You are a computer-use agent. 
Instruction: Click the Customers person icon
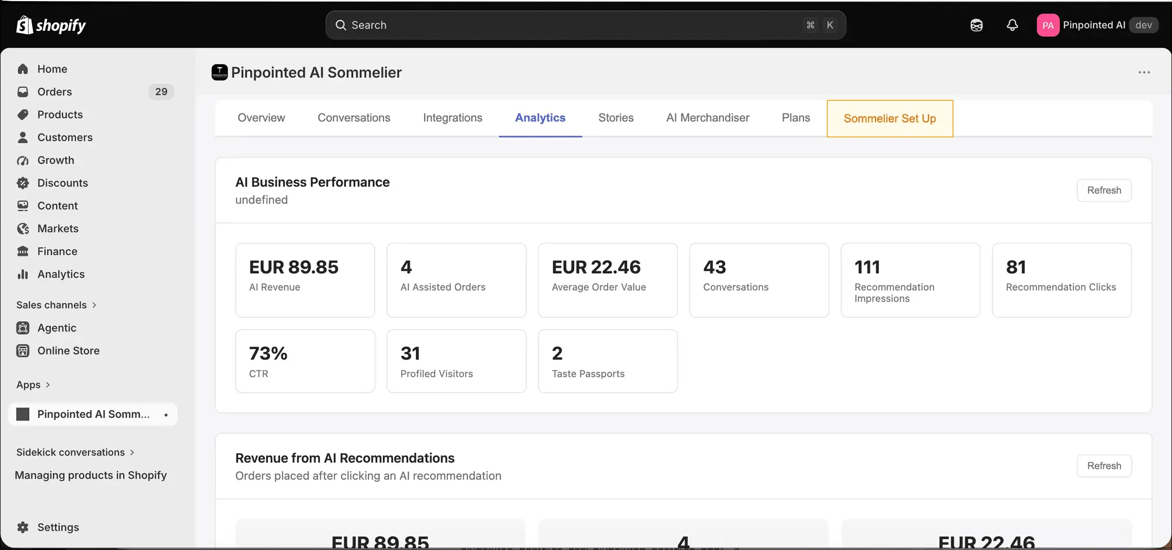point(23,137)
